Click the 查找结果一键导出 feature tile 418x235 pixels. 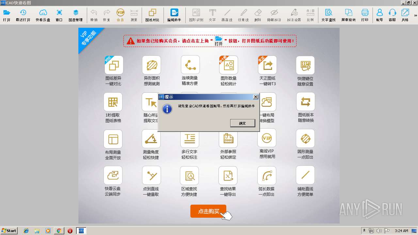coord(228,181)
